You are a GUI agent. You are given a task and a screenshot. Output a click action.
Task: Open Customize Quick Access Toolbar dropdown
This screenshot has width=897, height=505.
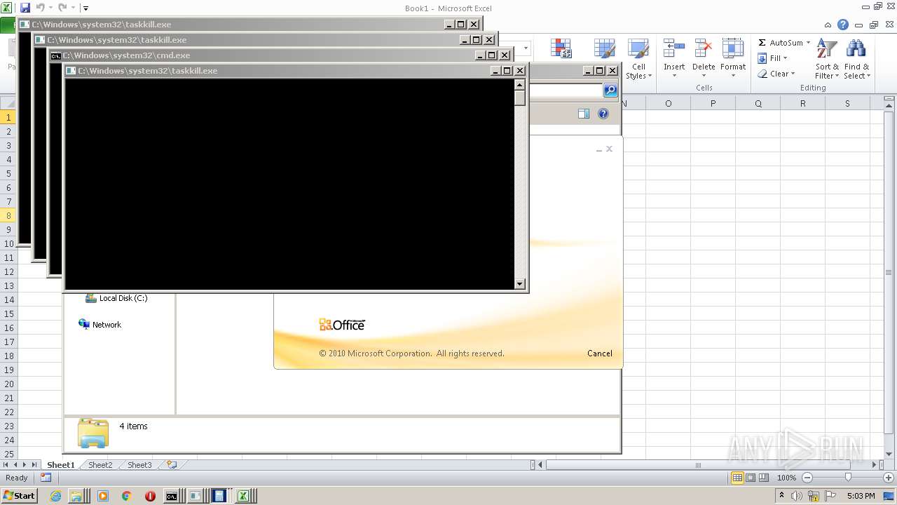coord(85,8)
